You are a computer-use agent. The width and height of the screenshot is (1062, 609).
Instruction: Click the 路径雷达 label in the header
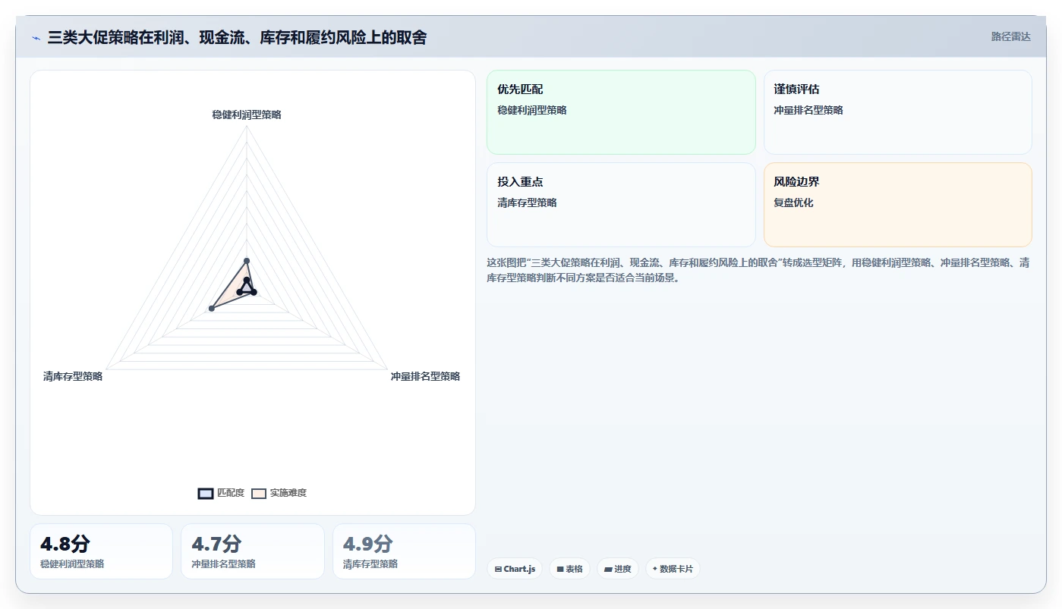point(1010,36)
